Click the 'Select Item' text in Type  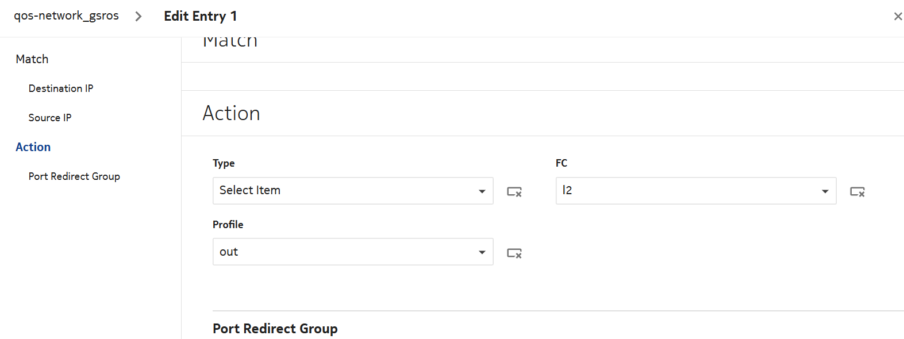(250, 190)
